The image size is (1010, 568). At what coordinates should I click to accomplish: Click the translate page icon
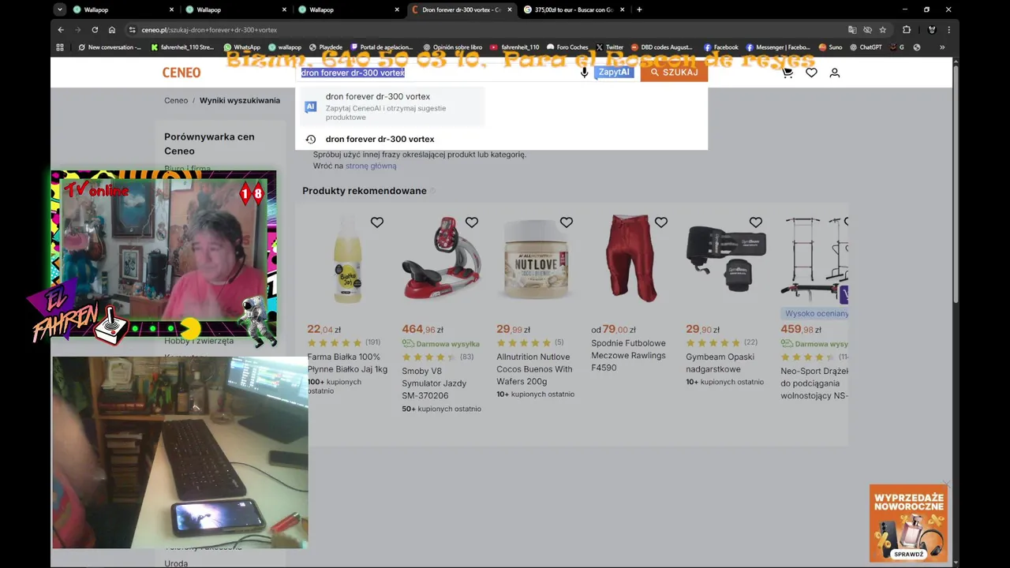[852, 30]
